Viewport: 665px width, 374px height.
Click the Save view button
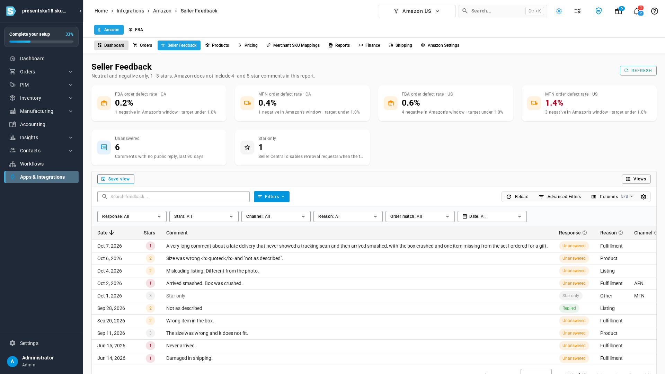[x=116, y=179]
